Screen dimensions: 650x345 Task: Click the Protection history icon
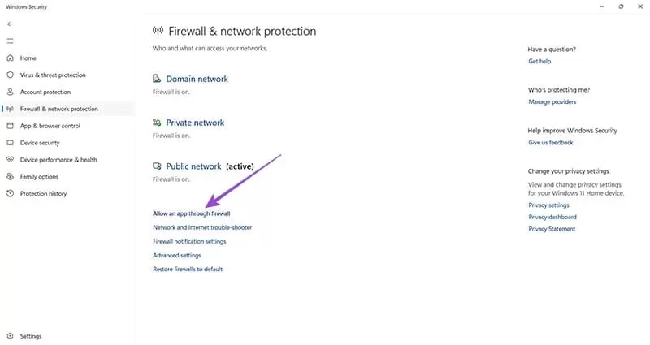10,194
